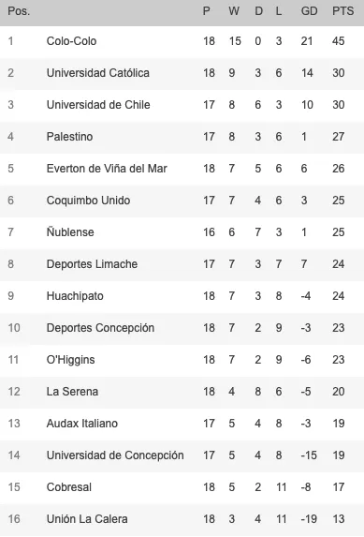Select the Colo-Colo team name
Screen dimensions: 364x537
tap(71, 41)
